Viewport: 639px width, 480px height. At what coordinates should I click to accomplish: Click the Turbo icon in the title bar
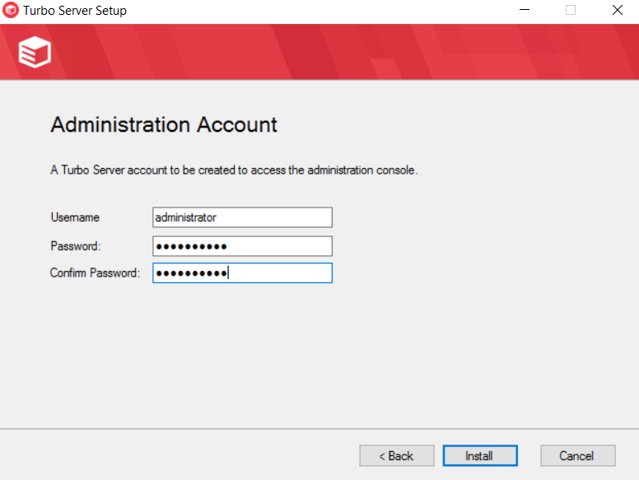12,12
